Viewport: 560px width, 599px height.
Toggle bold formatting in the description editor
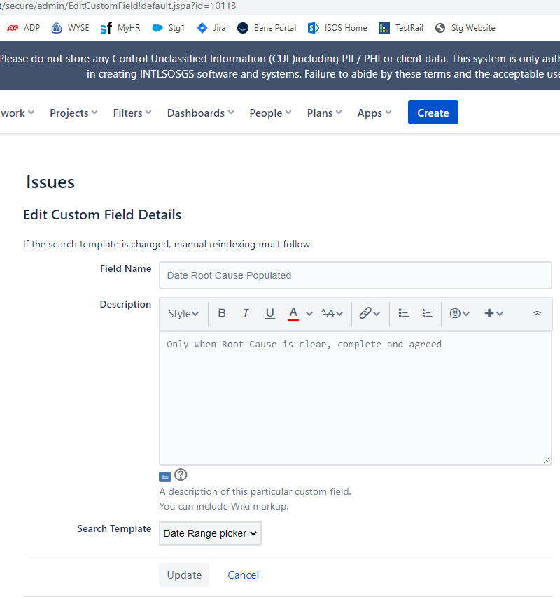coord(222,313)
